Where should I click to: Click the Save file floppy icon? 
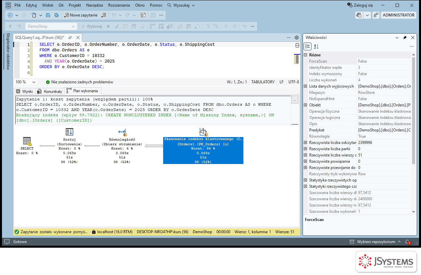pos(48,15)
